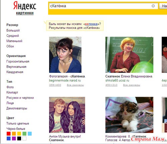This screenshot has height=144, width=167.
Task: Open the kitten on blanket thumbnail
Action: [129, 115]
